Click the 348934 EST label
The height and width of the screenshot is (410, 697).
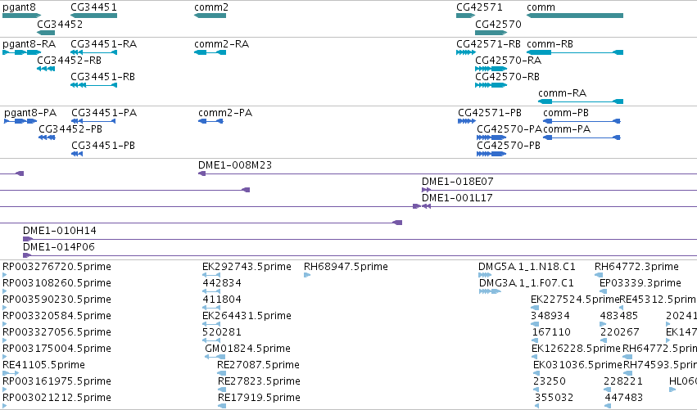(550, 316)
